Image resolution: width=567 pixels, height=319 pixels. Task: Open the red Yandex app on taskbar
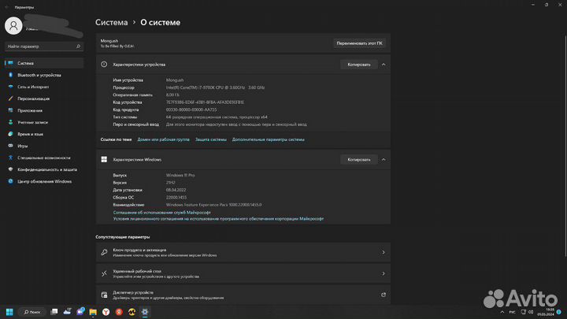pyautogui.click(x=119, y=312)
